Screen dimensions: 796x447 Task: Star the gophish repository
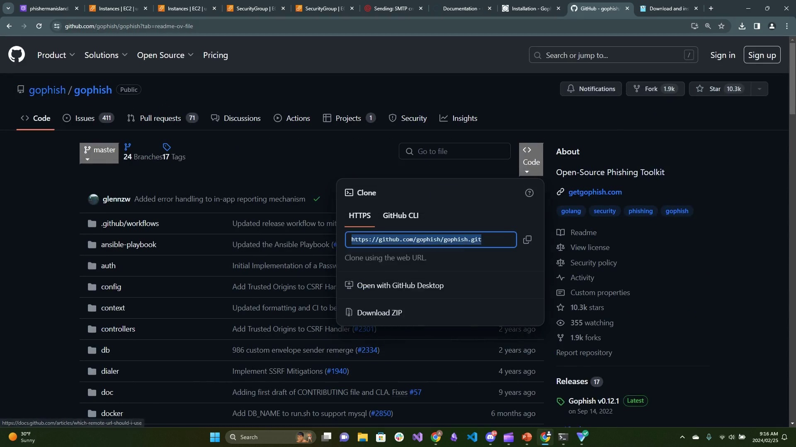[x=720, y=89]
